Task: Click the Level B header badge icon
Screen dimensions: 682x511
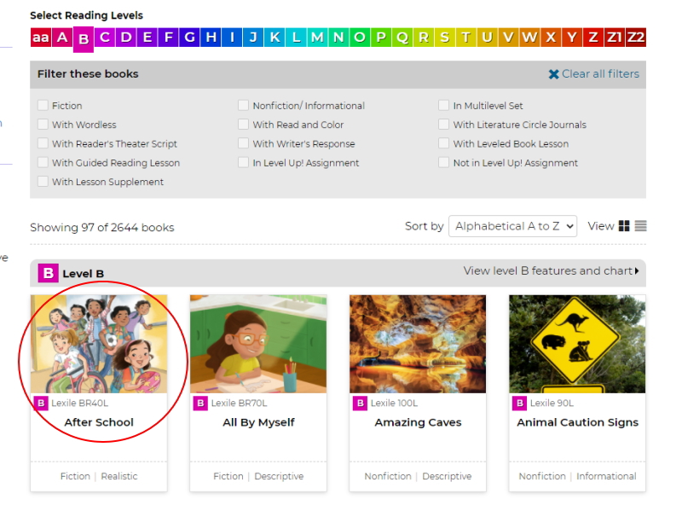Action: point(49,273)
